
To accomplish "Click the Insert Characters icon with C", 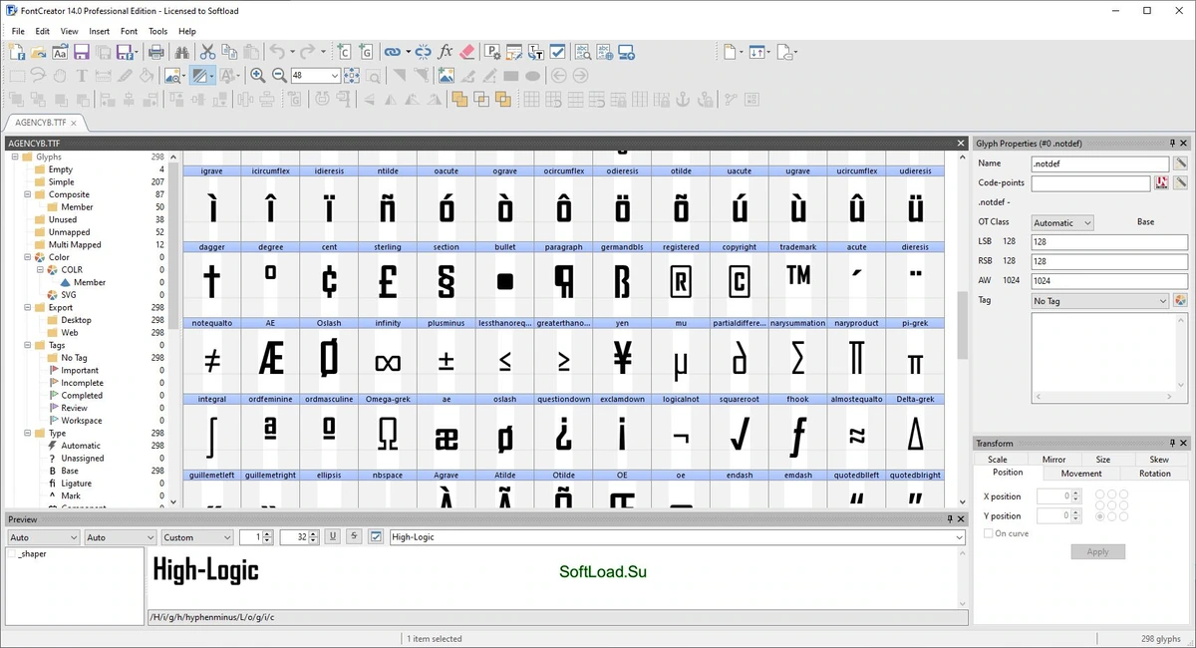I will click(x=344, y=52).
